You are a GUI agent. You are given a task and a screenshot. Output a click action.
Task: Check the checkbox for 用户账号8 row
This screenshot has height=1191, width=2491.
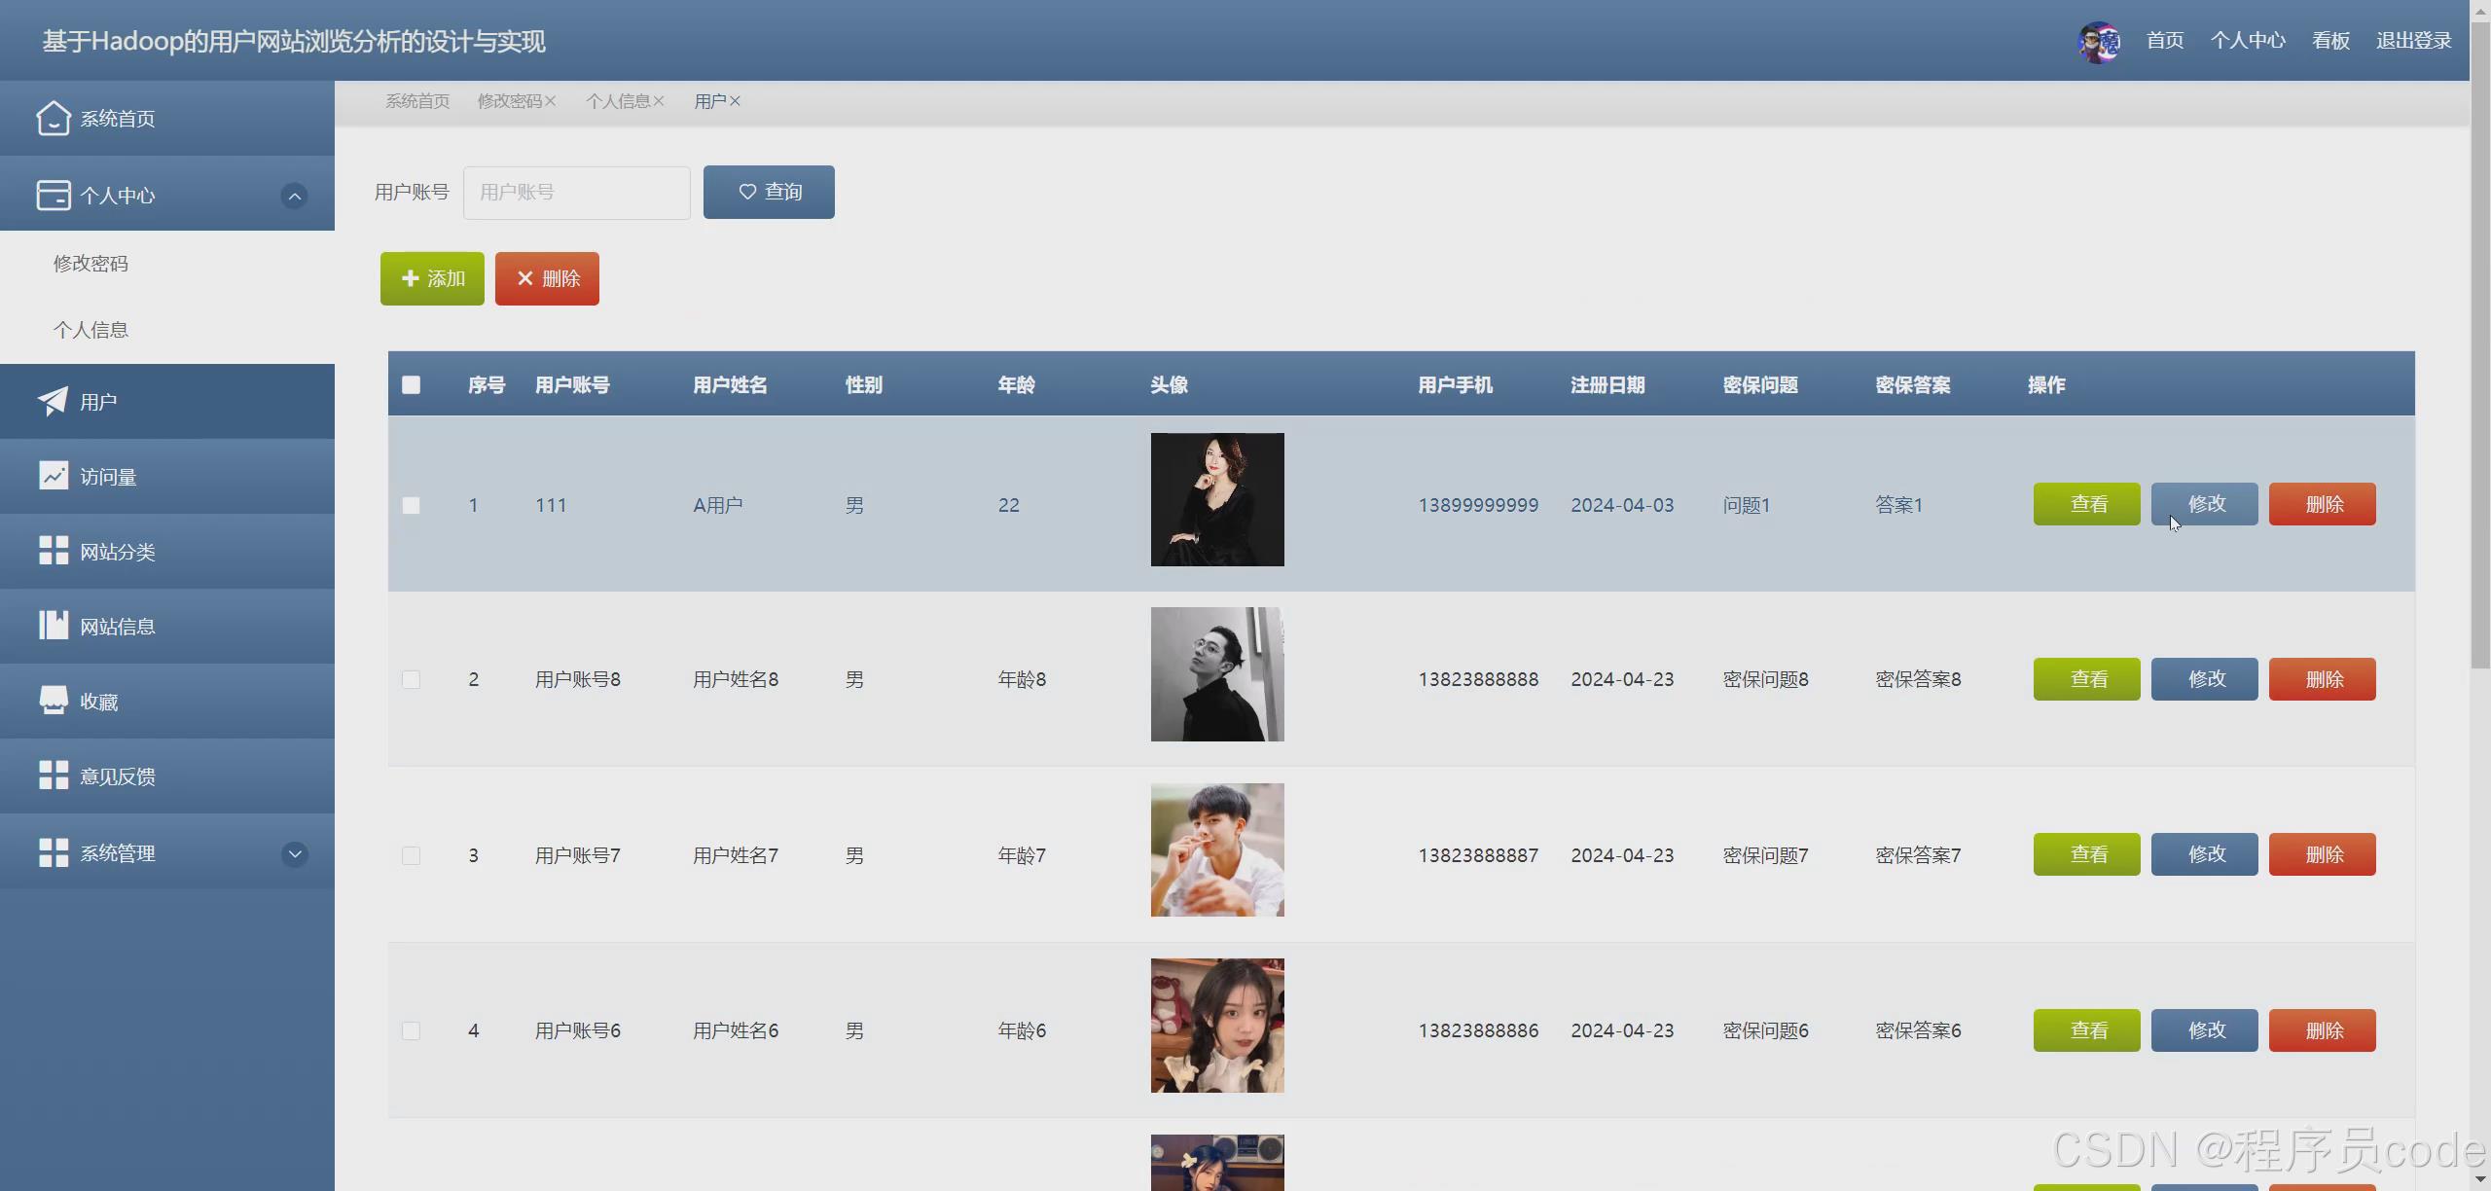[x=411, y=680]
